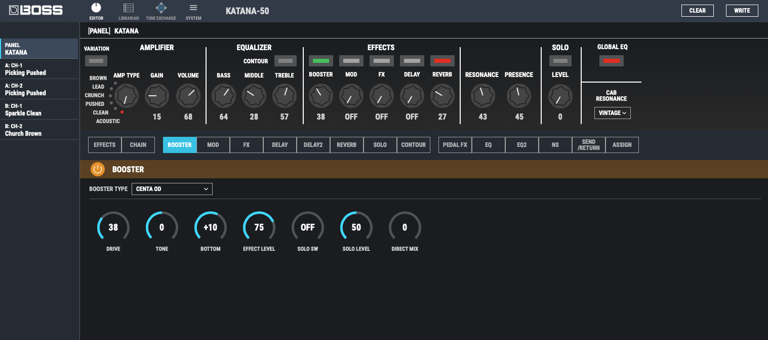This screenshot has height=340, width=768.
Task: Open the PEDAL FX tab
Action: click(x=455, y=145)
